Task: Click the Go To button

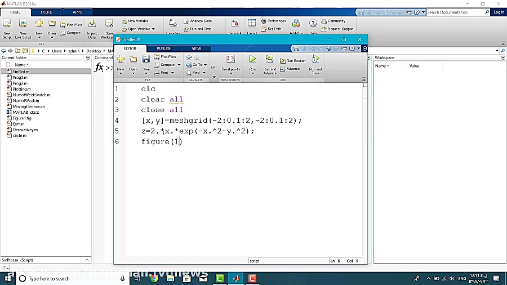Action: click(195, 65)
